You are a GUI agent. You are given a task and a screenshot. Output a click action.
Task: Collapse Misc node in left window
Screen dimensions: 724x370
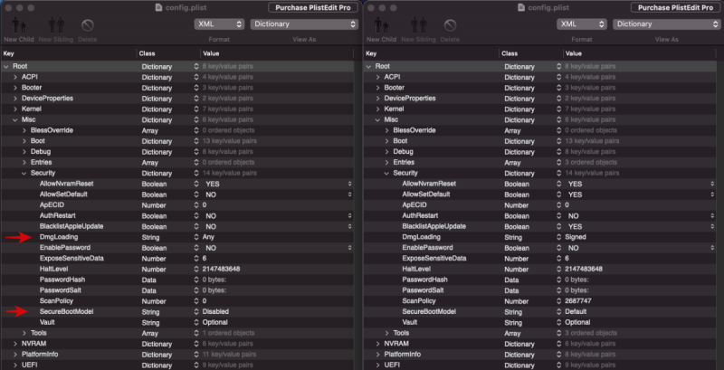pyautogui.click(x=14, y=120)
